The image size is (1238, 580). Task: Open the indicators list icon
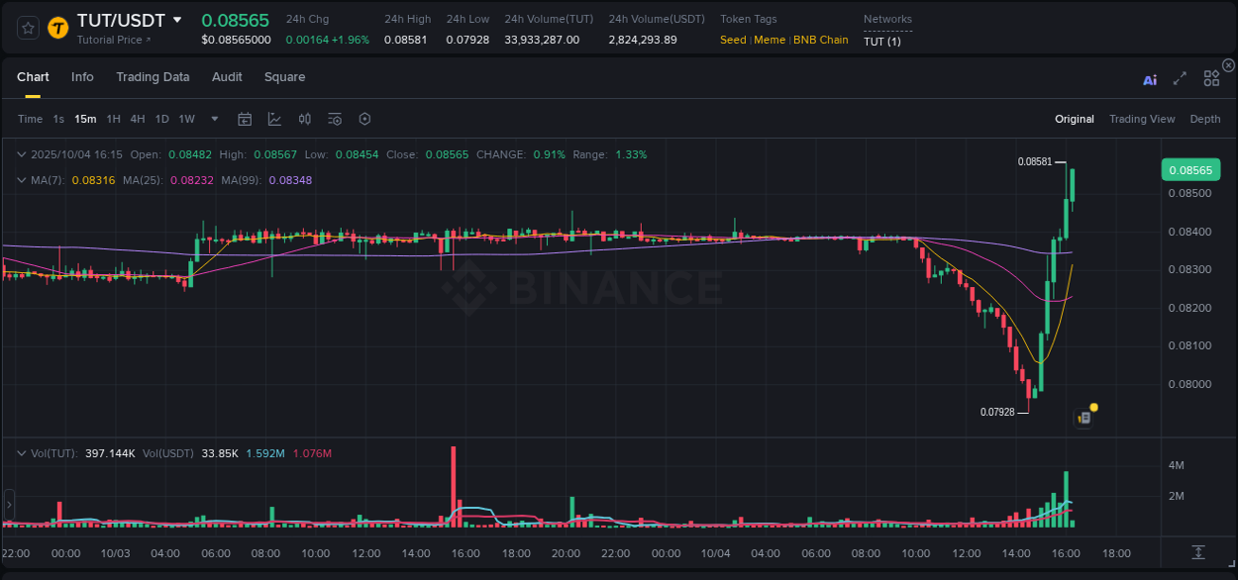tap(335, 119)
